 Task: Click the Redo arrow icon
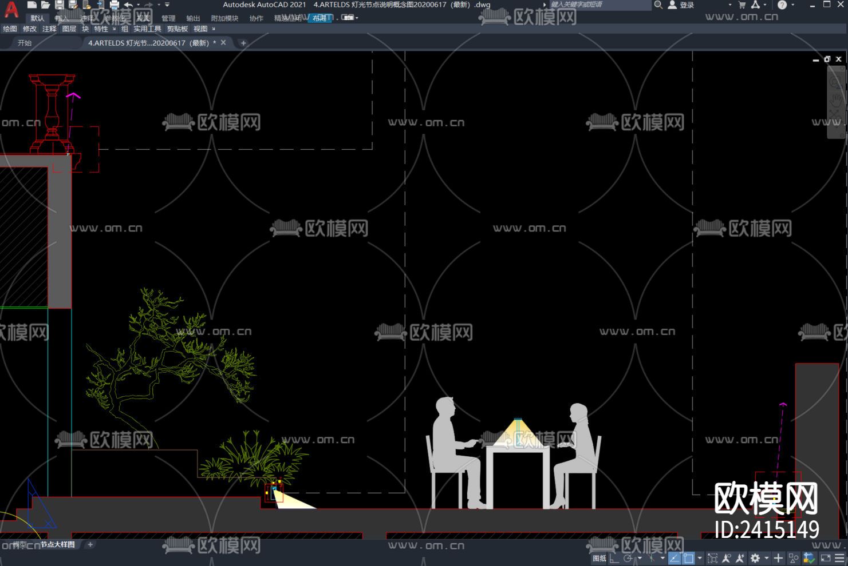pyautogui.click(x=149, y=5)
